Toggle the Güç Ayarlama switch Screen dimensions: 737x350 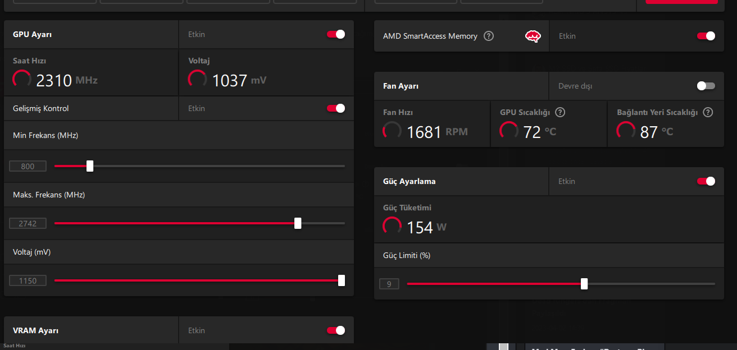pyautogui.click(x=706, y=181)
